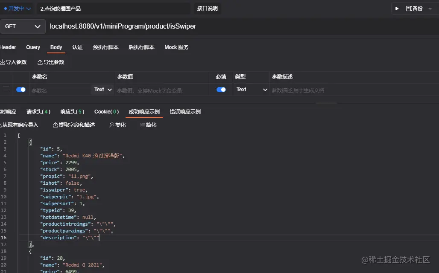The width and height of the screenshot is (439, 273).
Task: Switch to the 响应头(5) tab
Action: (72, 112)
